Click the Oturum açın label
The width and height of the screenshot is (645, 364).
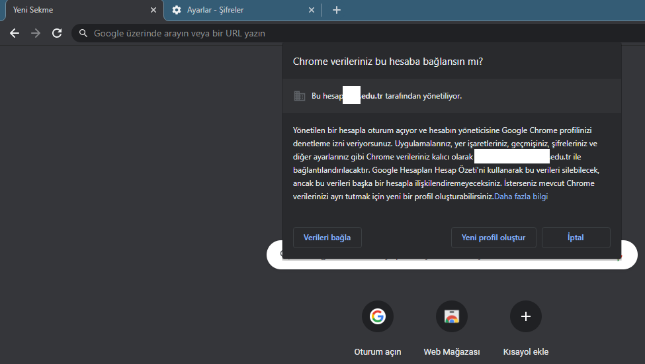378,352
